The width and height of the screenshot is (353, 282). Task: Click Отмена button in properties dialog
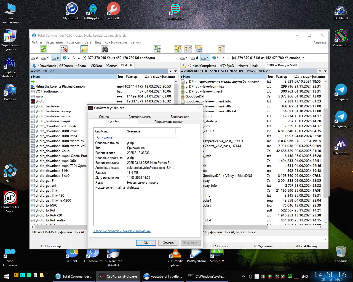pyautogui.click(x=168, y=243)
